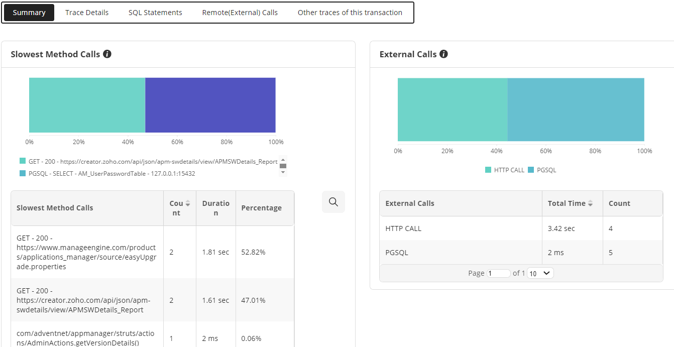Sort slowest method calls by Count
Screen dimensions: 674x347
[188, 203]
